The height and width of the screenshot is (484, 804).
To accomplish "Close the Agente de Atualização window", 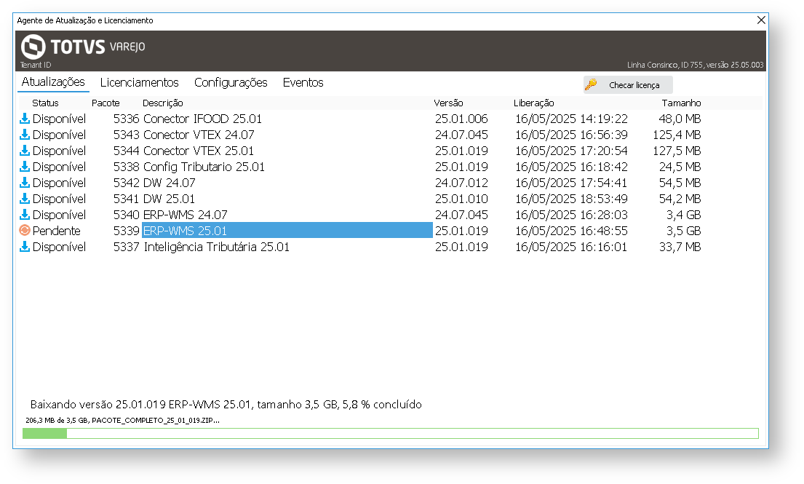I will point(761,20).
